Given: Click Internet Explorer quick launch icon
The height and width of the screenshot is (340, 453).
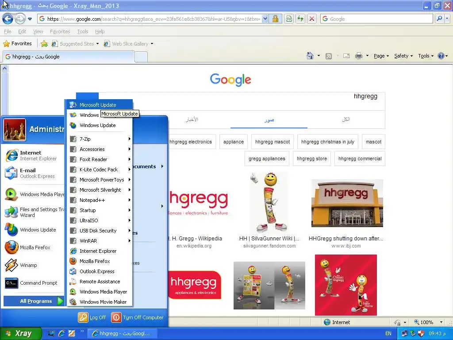Looking at the screenshot, I should (x=61, y=333).
